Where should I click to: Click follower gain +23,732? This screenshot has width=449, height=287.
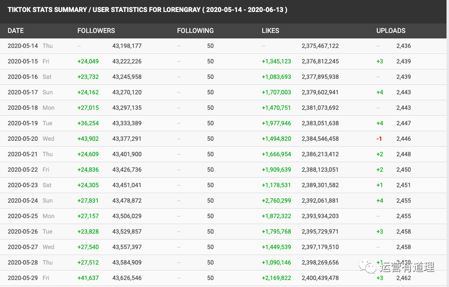(x=88, y=77)
